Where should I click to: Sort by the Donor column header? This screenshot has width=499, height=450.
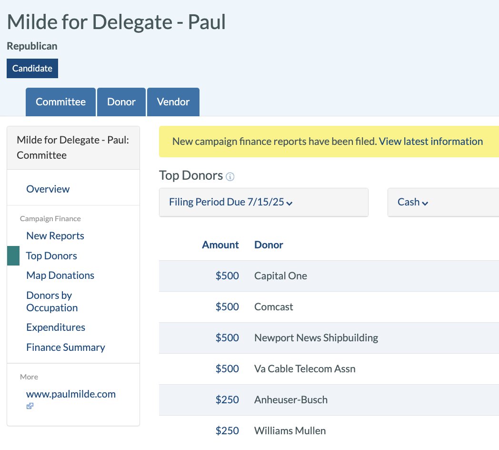pos(269,245)
